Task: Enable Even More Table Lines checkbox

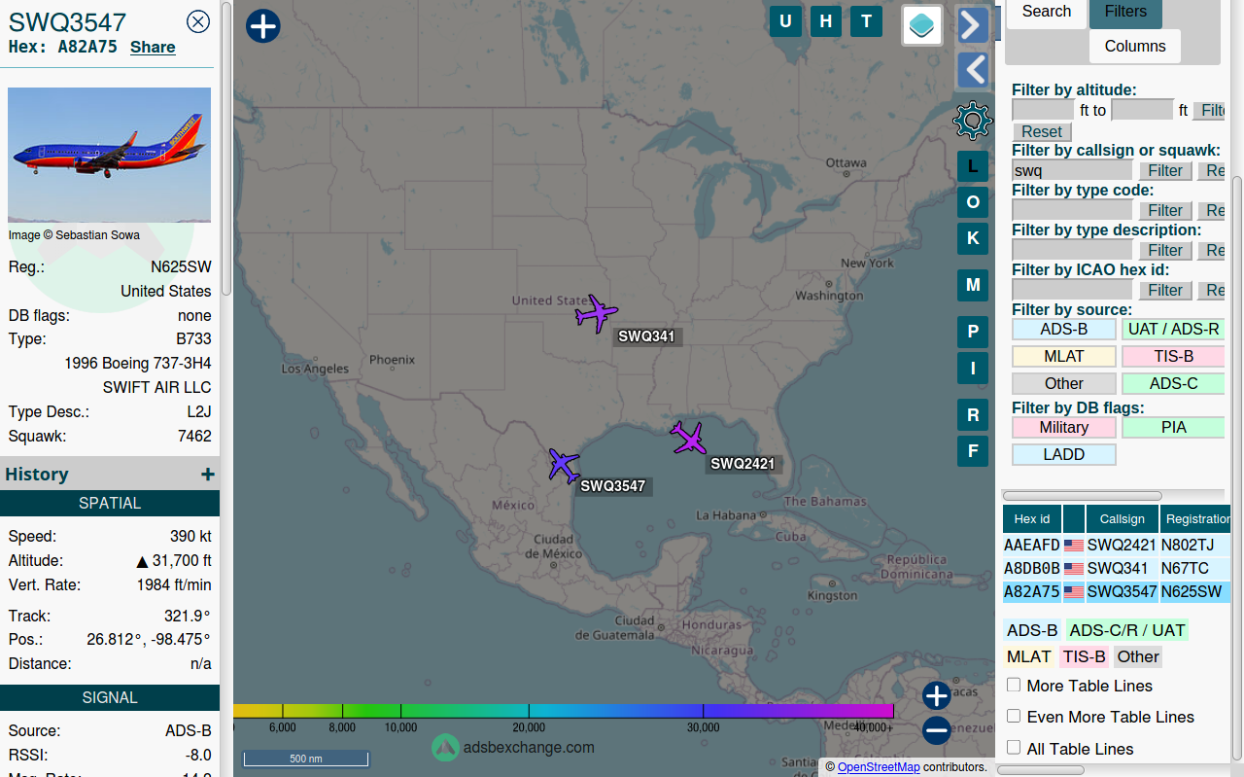Action: pos(1014,716)
